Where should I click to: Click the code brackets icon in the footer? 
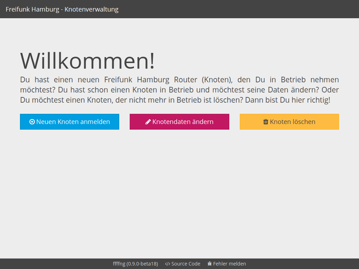point(167,264)
